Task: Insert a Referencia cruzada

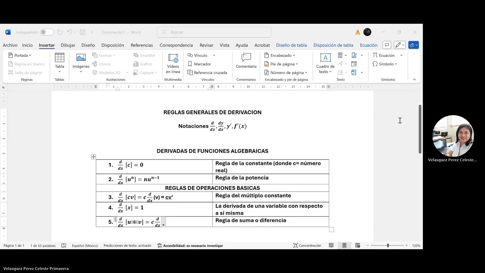Action: (x=207, y=72)
